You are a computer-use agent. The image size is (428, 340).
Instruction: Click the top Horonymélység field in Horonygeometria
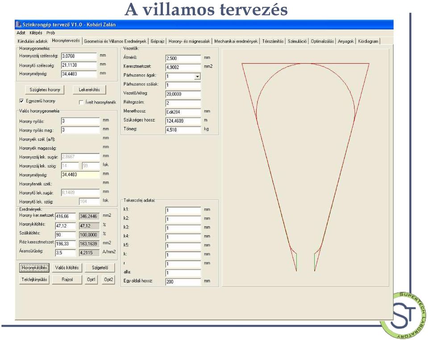click(x=79, y=74)
